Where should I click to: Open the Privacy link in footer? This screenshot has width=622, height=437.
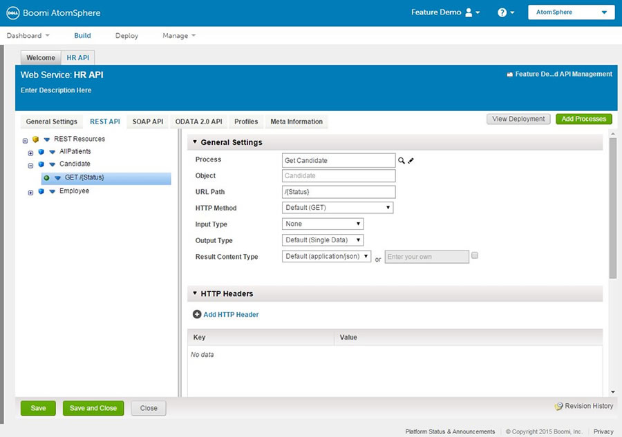603,431
